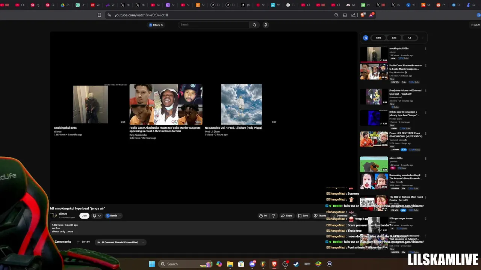Start voice search with the microphone
Image resolution: width=481 pixels, height=270 pixels.
[266, 25]
